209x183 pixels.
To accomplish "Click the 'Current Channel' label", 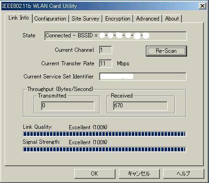I will 74,50.
